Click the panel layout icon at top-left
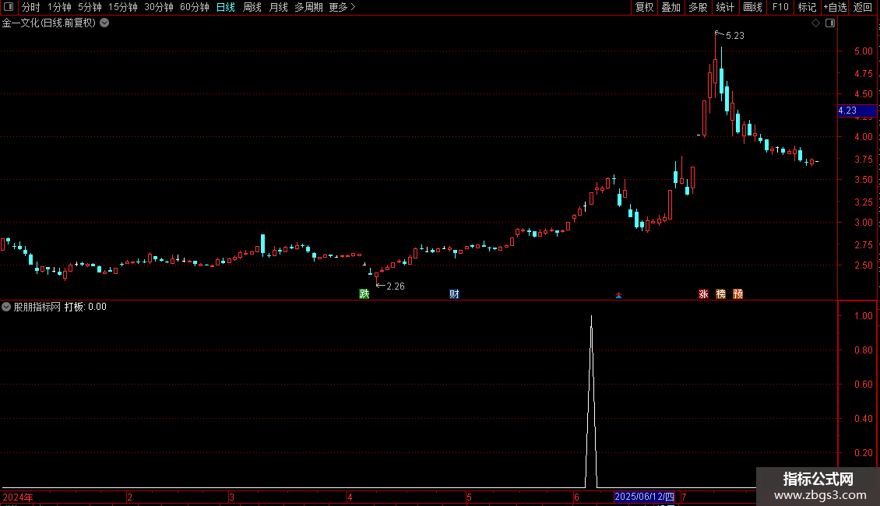 pos(9,7)
